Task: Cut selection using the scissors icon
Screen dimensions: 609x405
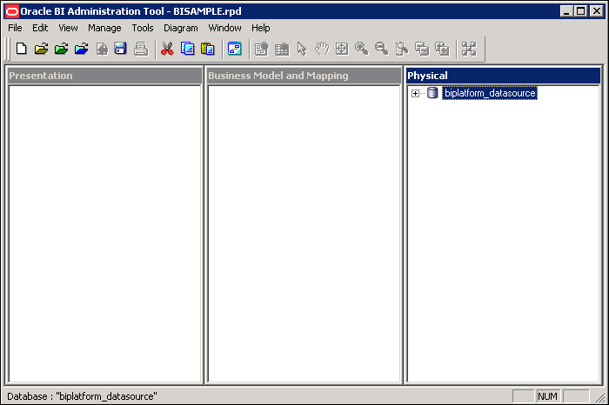Action: [167, 49]
